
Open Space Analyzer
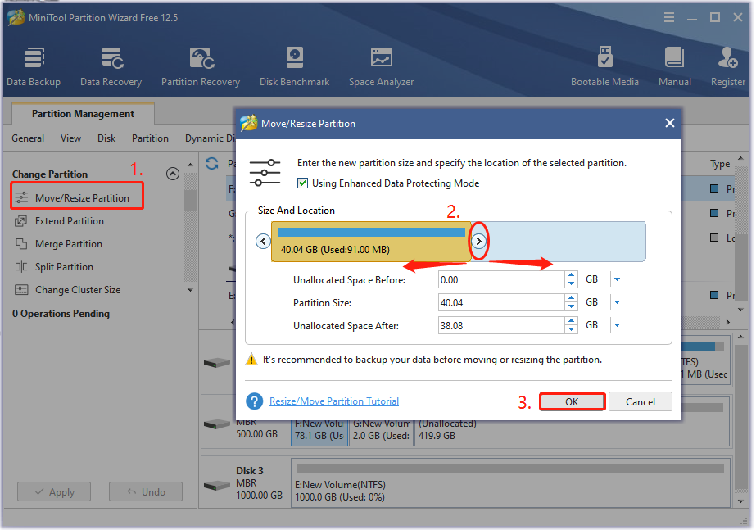pos(382,66)
